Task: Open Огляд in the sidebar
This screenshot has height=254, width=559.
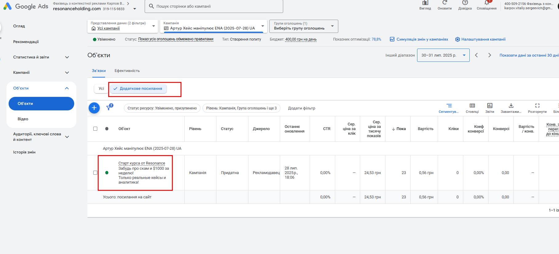Action: pyautogui.click(x=19, y=26)
